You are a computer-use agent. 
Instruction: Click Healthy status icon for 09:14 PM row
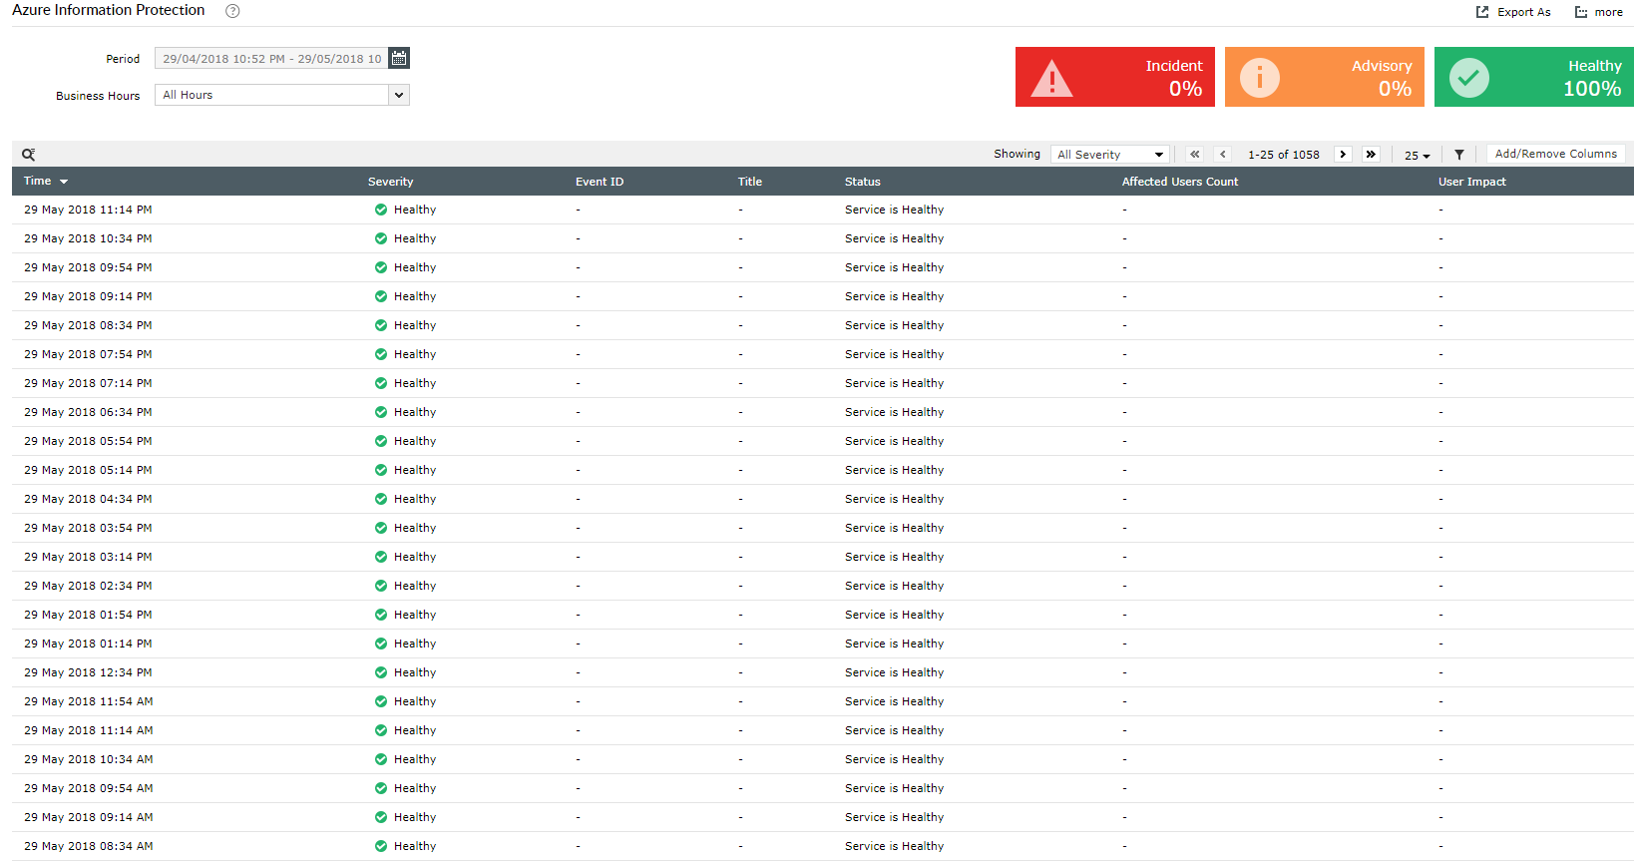pyautogui.click(x=381, y=296)
